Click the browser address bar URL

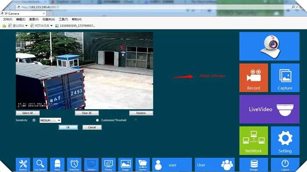[40, 7]
